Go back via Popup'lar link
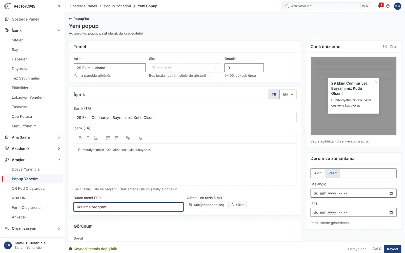Viewport: 405px width, 253px height. click(x=79, y=19)
